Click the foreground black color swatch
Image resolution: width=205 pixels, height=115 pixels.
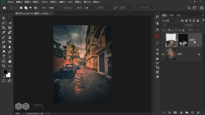tap(5, 72)
